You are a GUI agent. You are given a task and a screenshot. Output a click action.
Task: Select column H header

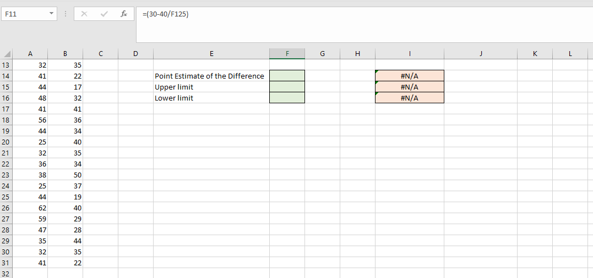click(357, 54)
